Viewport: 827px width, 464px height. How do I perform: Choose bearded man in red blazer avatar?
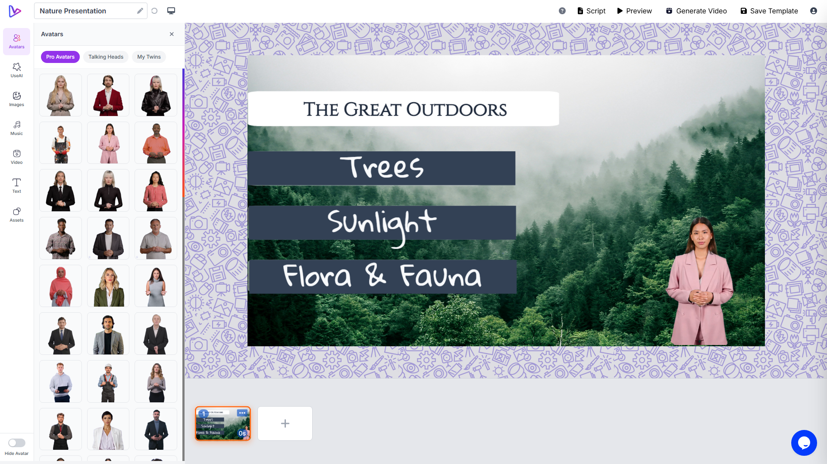pyautogui.click(x=108, y=95)
